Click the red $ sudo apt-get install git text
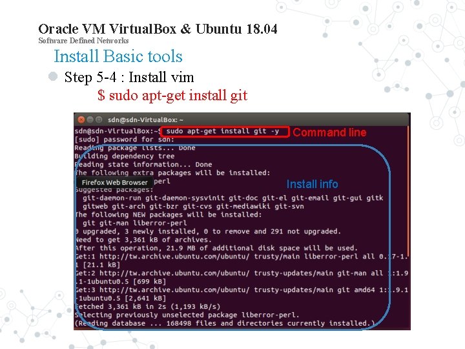The width and height of the screenshot is (465, 349). [172, 96]
